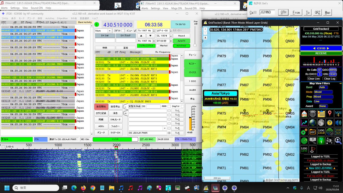This screenshot has width=343, height=193.
Task: Open the Award None filter dropdown
Action: 323,106
